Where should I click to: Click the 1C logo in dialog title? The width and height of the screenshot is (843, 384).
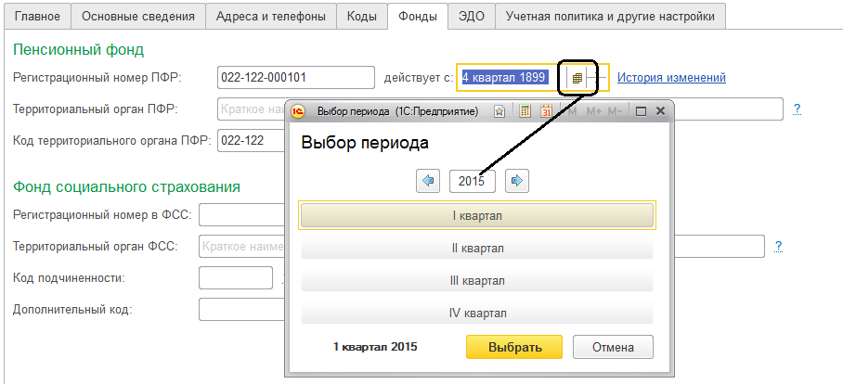coord(298,111)
